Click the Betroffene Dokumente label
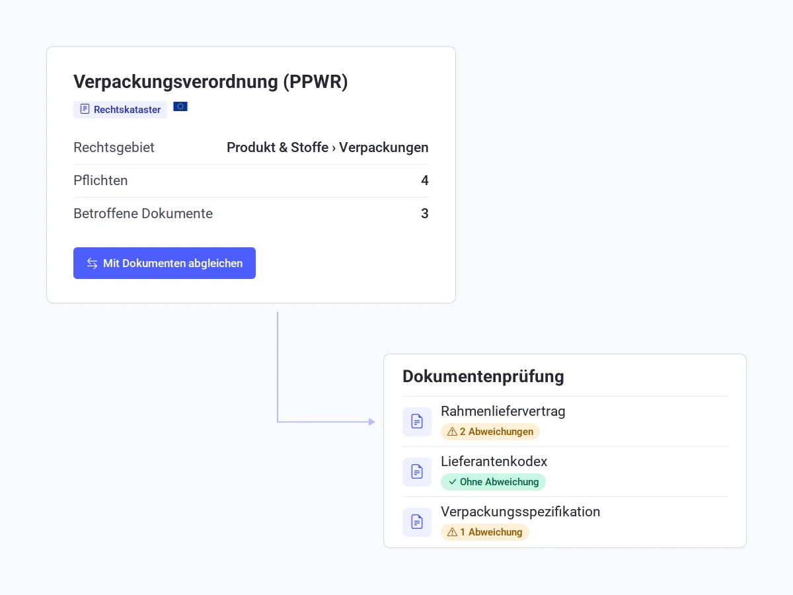 pyautogui.click(x=143, y=214)
